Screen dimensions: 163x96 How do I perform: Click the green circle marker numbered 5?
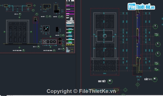pyautogui.click(x=158, y=44)
